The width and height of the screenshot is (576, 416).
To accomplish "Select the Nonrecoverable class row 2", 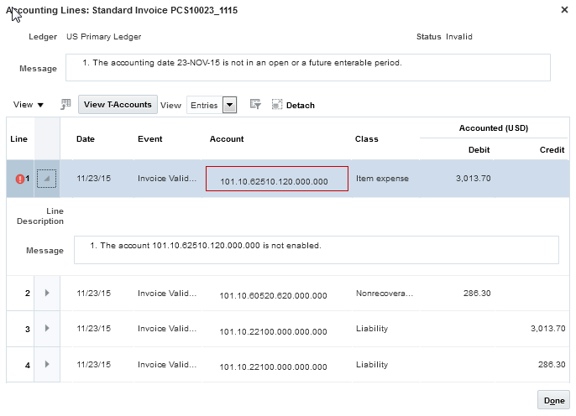I will (x=385, y=293).
